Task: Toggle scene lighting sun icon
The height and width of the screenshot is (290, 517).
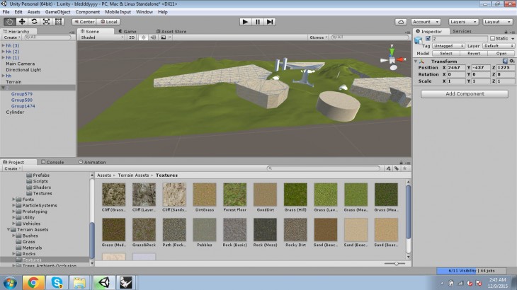Action: [142, 37]
